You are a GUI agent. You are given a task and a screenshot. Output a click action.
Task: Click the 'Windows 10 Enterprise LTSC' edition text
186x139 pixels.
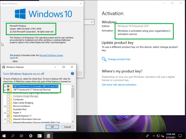click(x=133, y=26)
